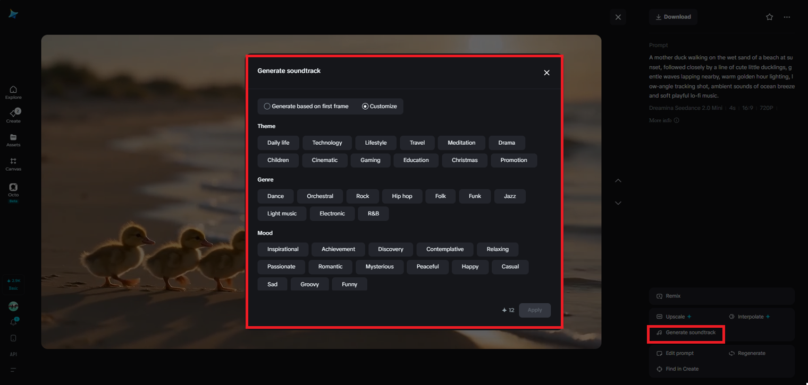Expand More info details

(664, 120)
